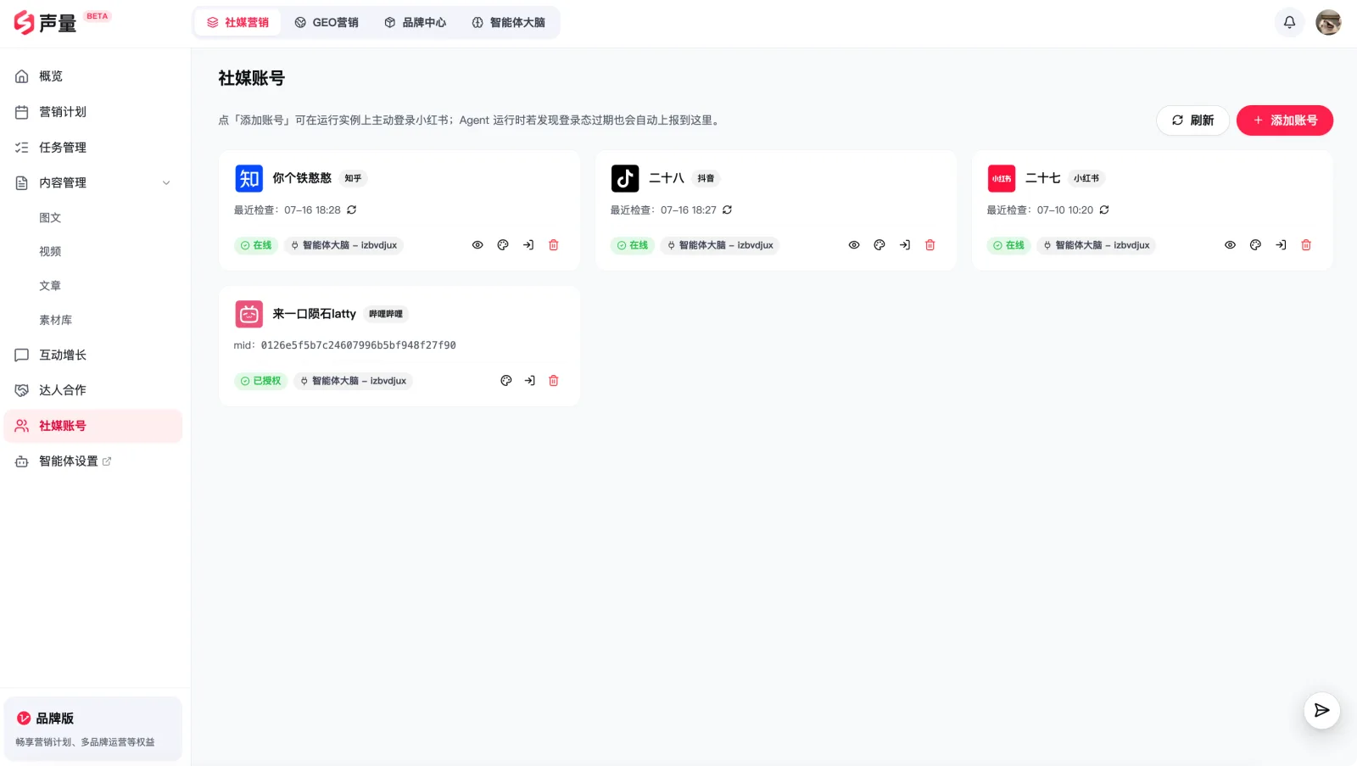Click the 声量 logo
The image size is (1357, 766).
(46, 23)
